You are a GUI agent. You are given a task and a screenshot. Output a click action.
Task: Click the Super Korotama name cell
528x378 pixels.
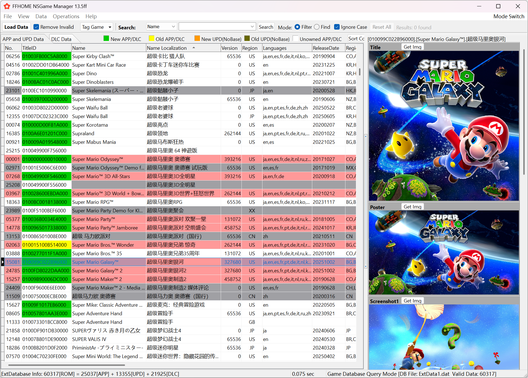click(x=109, y=125)
